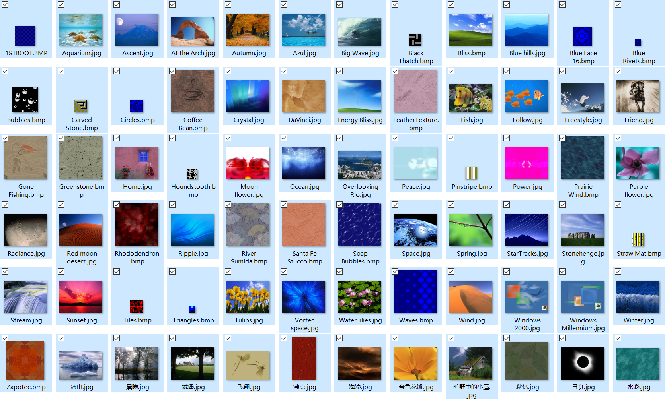
Task: Select the Pinstripe.bmp small icon
Action: [471, 173]
